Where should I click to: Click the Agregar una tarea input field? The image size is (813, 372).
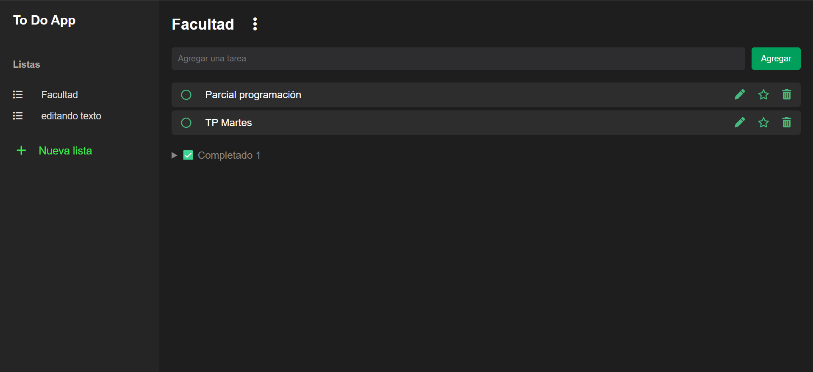pos(458,58)
